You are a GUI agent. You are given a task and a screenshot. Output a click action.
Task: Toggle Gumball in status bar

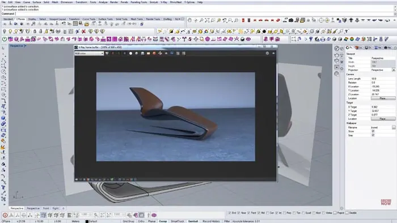click(x=193, y=221)
